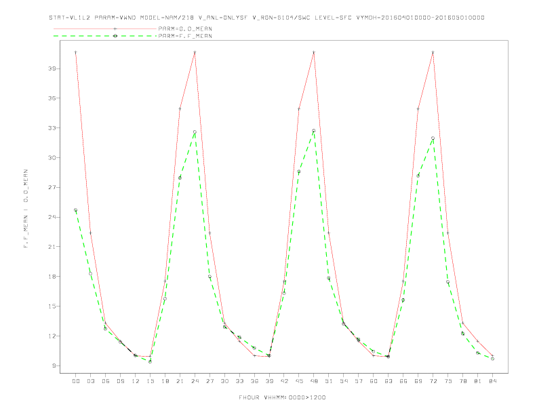
Task: Click x-axis tick label 54
Action: pyautogui.click(x=344, y=381)
